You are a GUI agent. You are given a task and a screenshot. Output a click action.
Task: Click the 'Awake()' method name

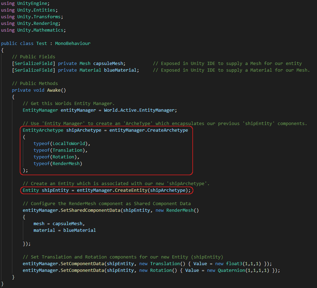click(x=57, y=90)
